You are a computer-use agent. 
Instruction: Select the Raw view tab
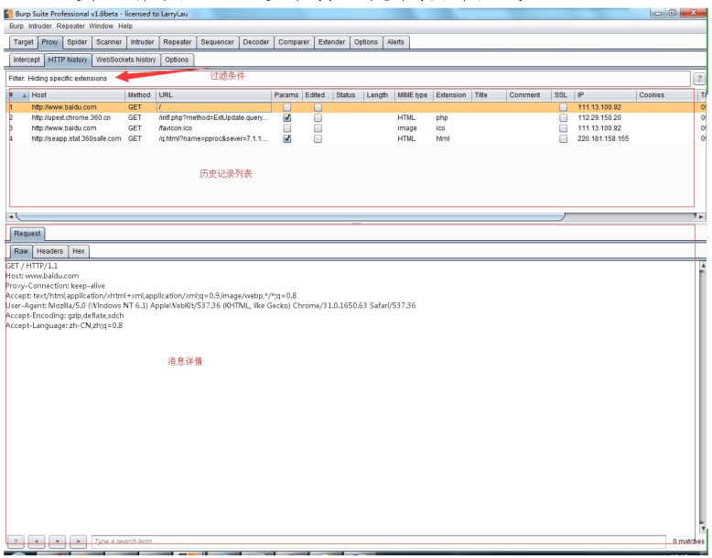pyautogui.click(x=21, y=251)
